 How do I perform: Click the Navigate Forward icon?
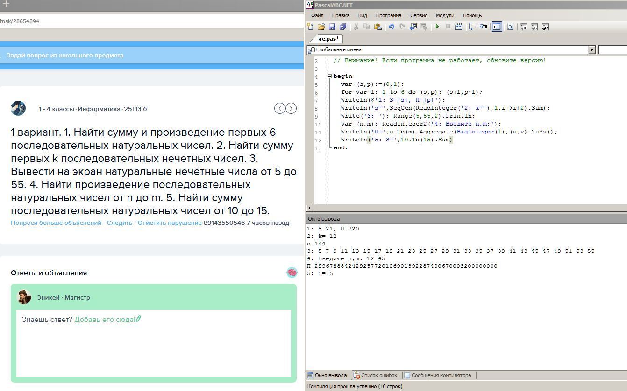[424, 27]
